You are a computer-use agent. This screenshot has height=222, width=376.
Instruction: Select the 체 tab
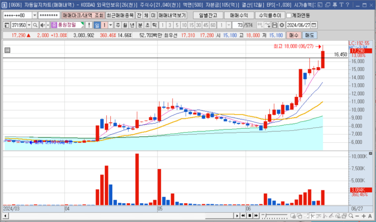click(146, 16)
